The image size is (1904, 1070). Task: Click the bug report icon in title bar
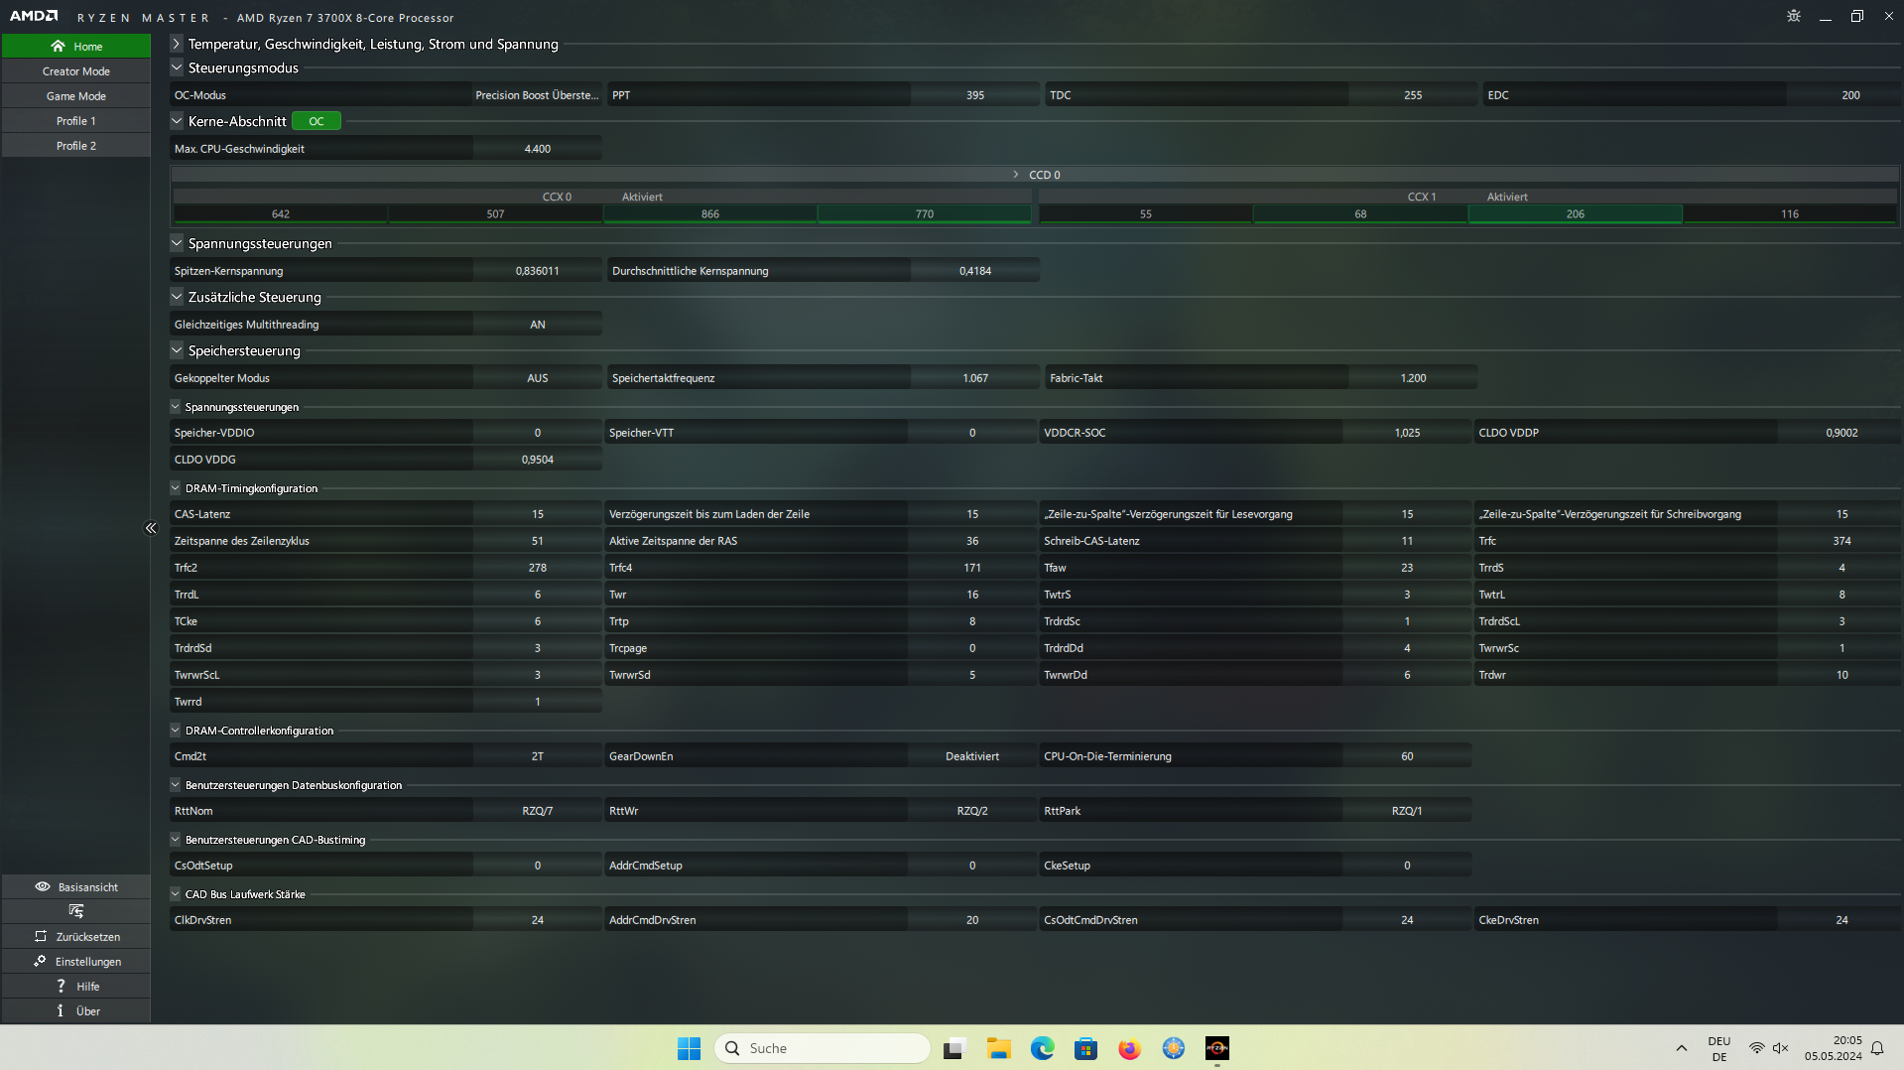[1793, 16]
